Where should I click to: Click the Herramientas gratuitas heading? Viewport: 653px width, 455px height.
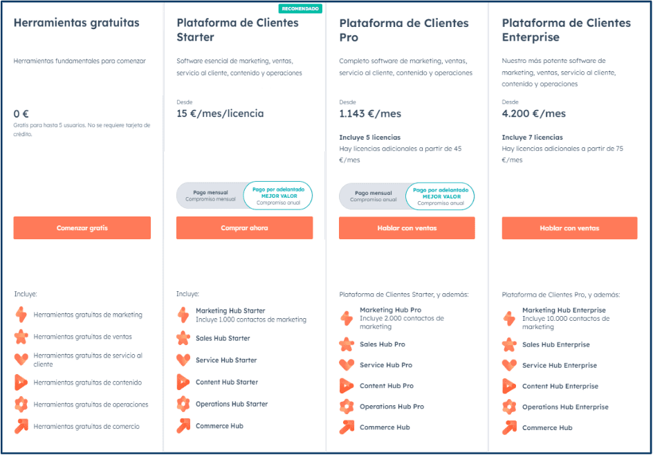[77, 23]
